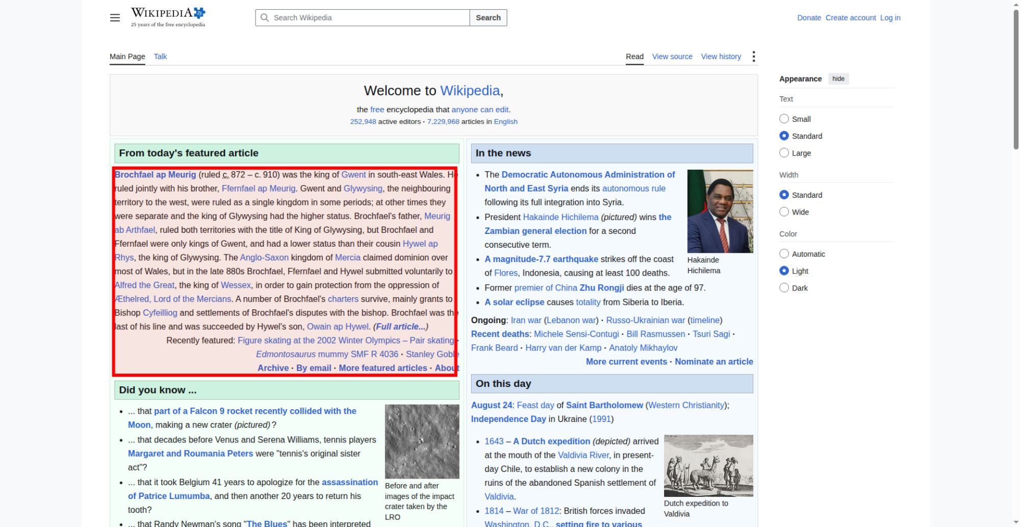Open the By email link
1020x527 pixels.
[x=314, y=368]
